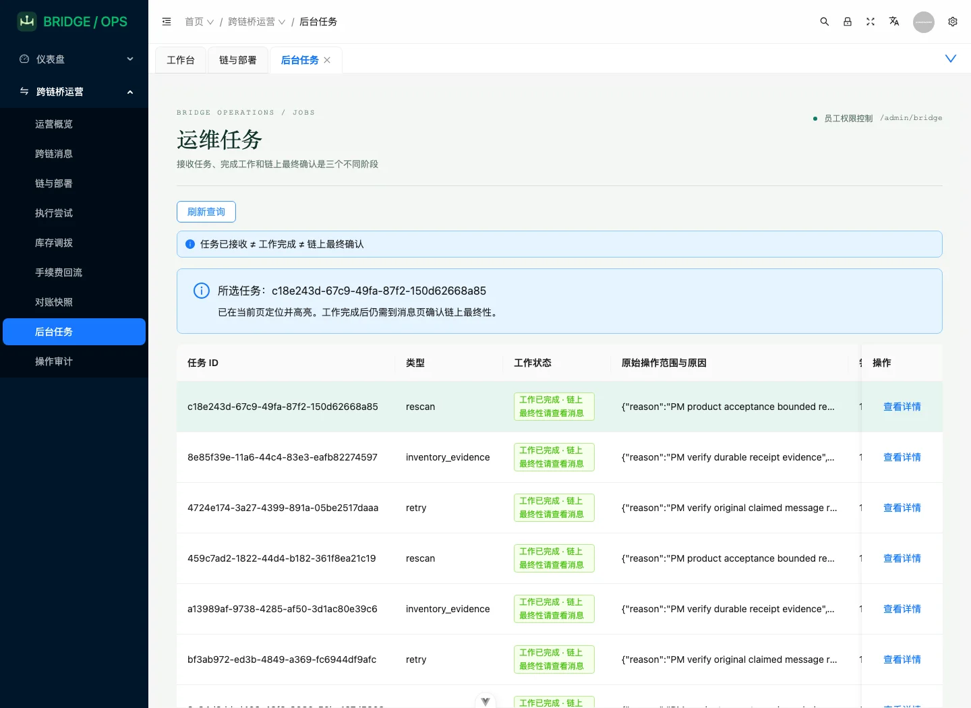This screenshot has height=708, width=971.
Task: View details for task a13989af
Action: click(902, 609)
